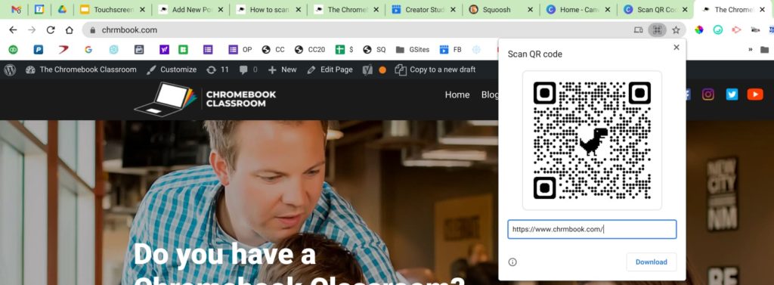Open the other bookmarks folder
The image size is (774, 285).
click(x=764, y=49)
